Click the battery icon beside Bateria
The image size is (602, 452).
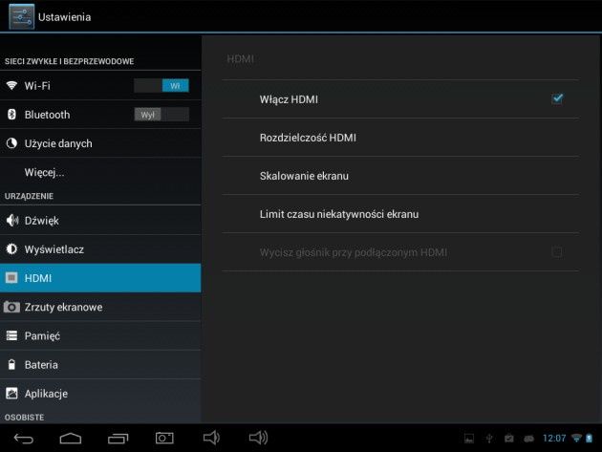11,364
